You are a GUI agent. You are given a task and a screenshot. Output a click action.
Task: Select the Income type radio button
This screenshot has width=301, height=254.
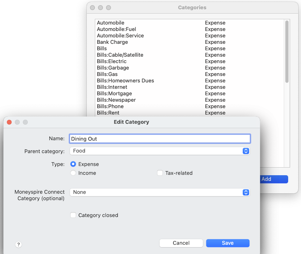(x=73, y=173)
